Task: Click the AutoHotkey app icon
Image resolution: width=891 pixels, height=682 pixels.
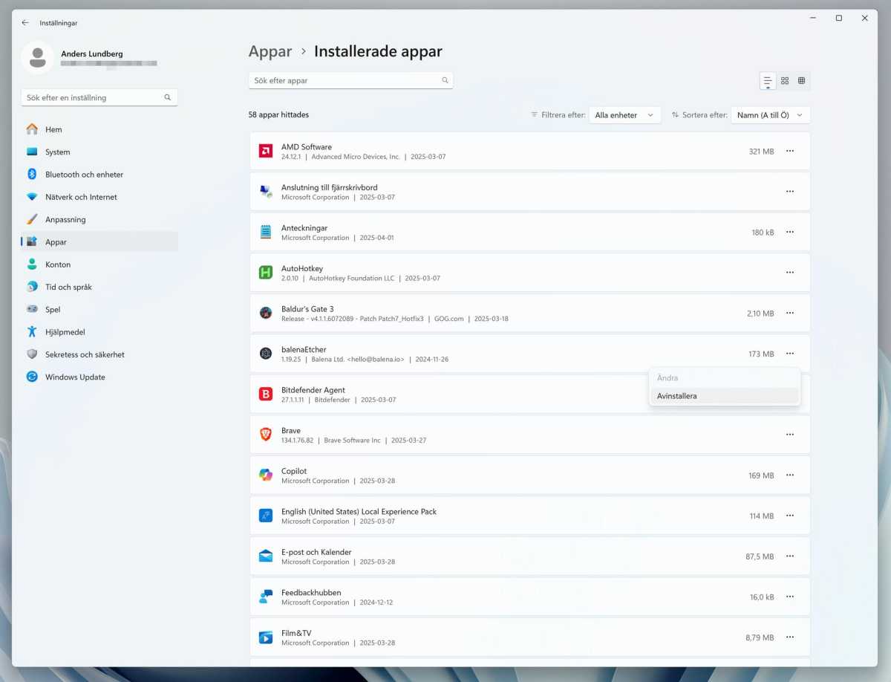Action: click(265, 273)
